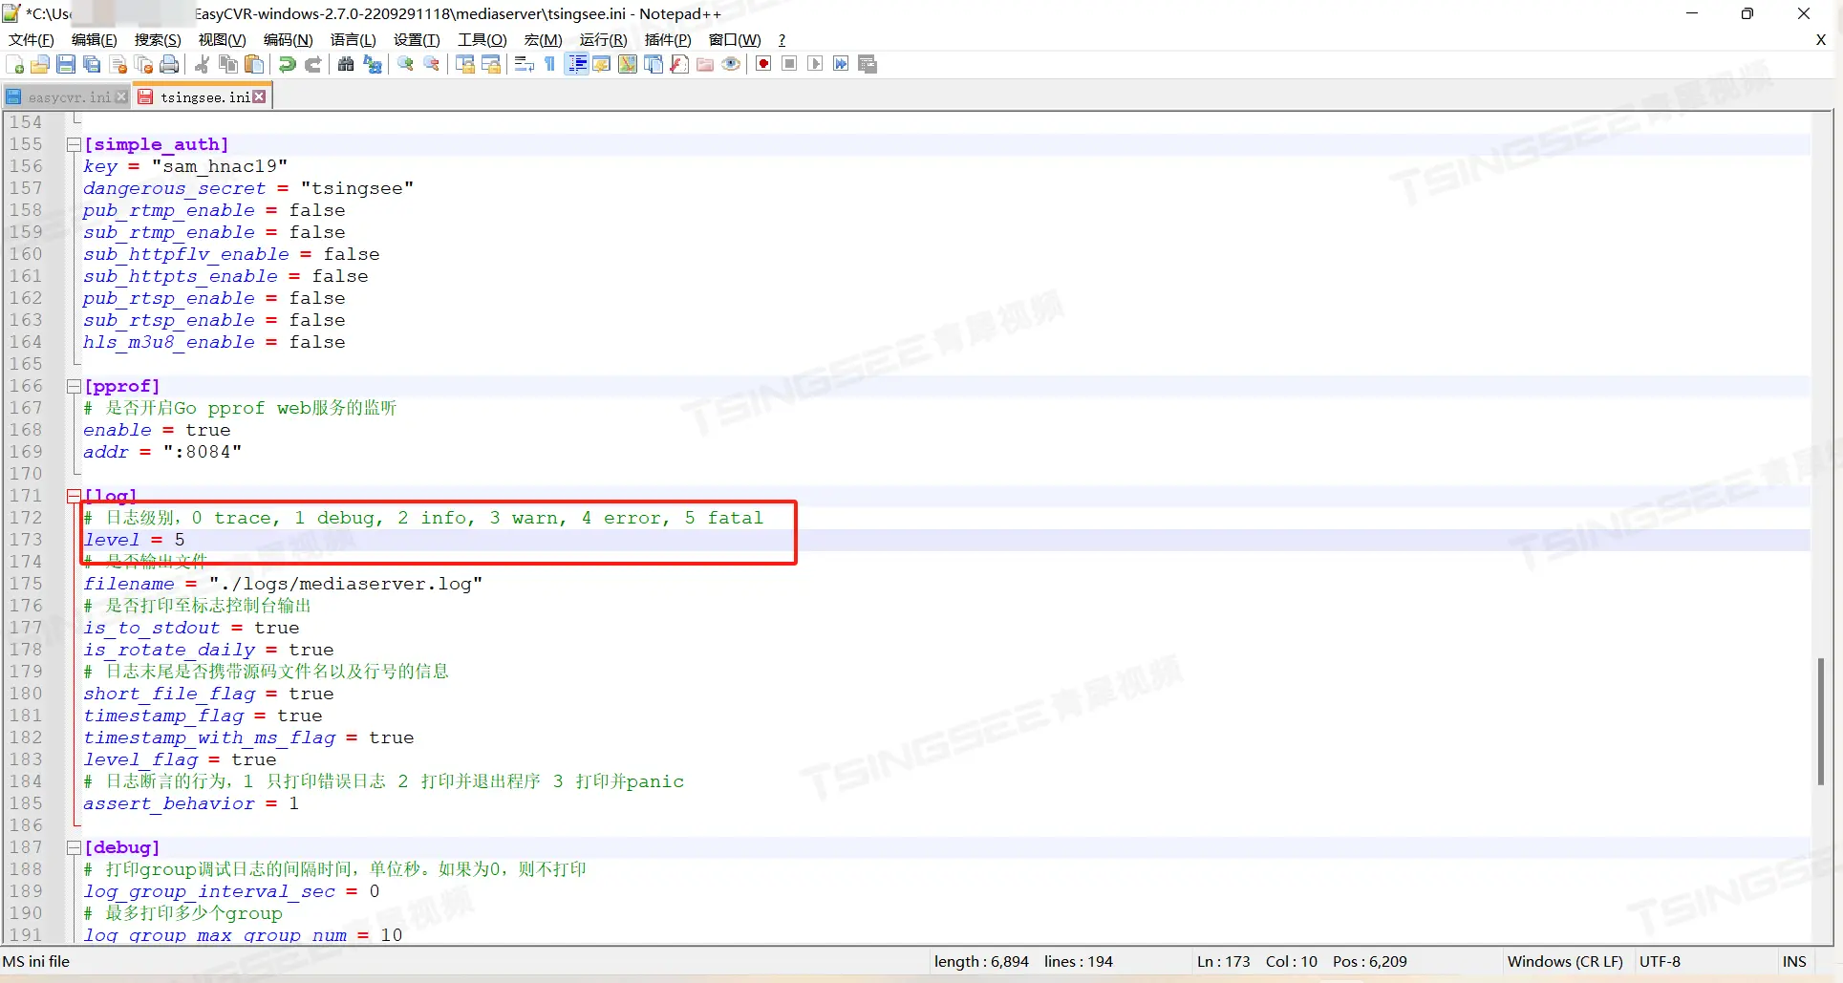Image resolution: width=1843 pixels, height=983 pixels.
Task: Open the 编码(N) menu
Action: 288,39
